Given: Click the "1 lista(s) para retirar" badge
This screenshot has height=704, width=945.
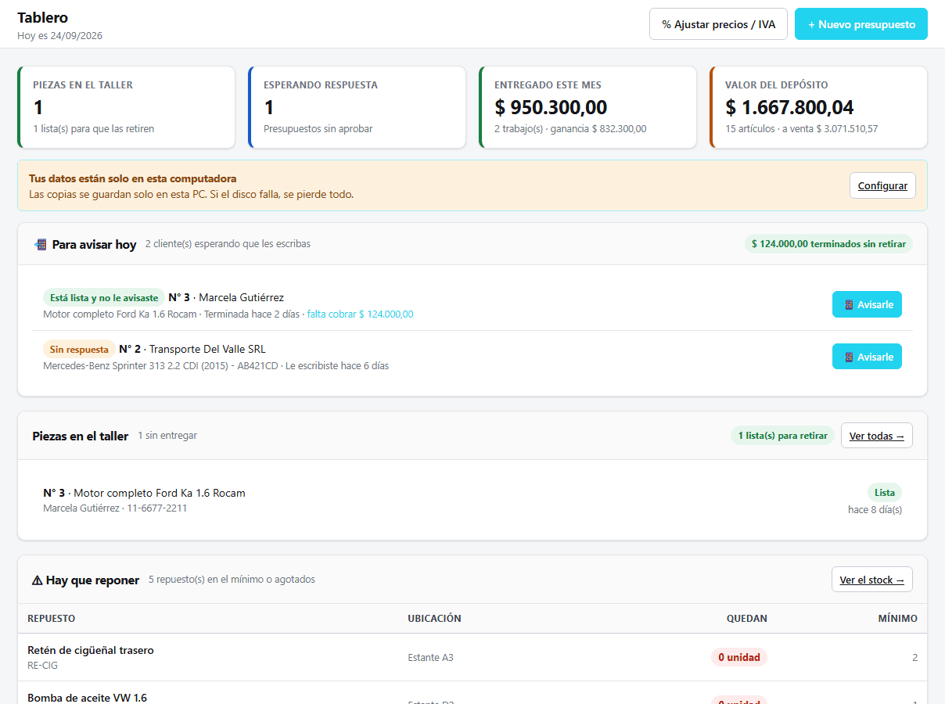Looking at the screenshot, I should (782, 436).
